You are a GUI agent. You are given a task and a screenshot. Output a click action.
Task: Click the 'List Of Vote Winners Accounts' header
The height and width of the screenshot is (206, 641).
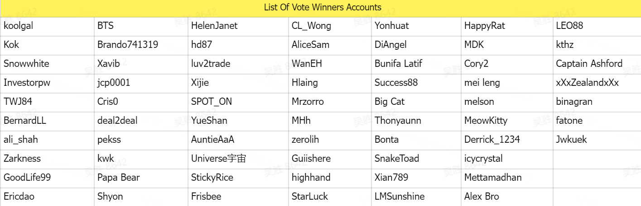click(323, 8)
